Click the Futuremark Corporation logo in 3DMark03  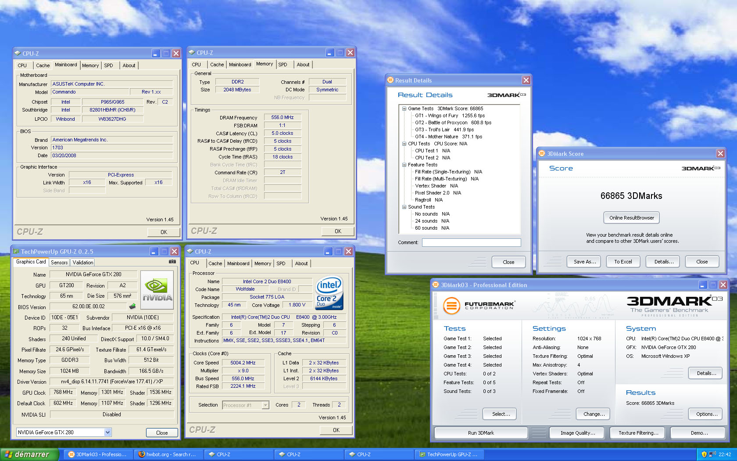coord(479,305)
